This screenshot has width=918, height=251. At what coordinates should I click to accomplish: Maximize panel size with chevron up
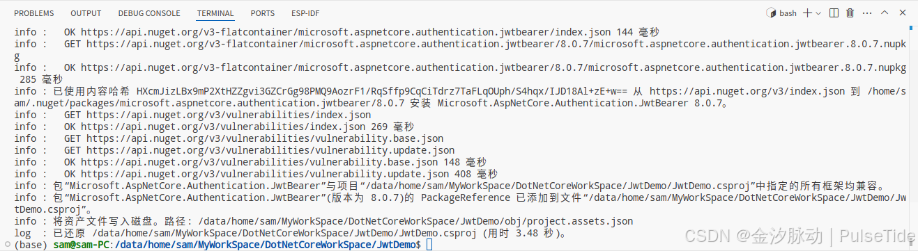(885, 13)
